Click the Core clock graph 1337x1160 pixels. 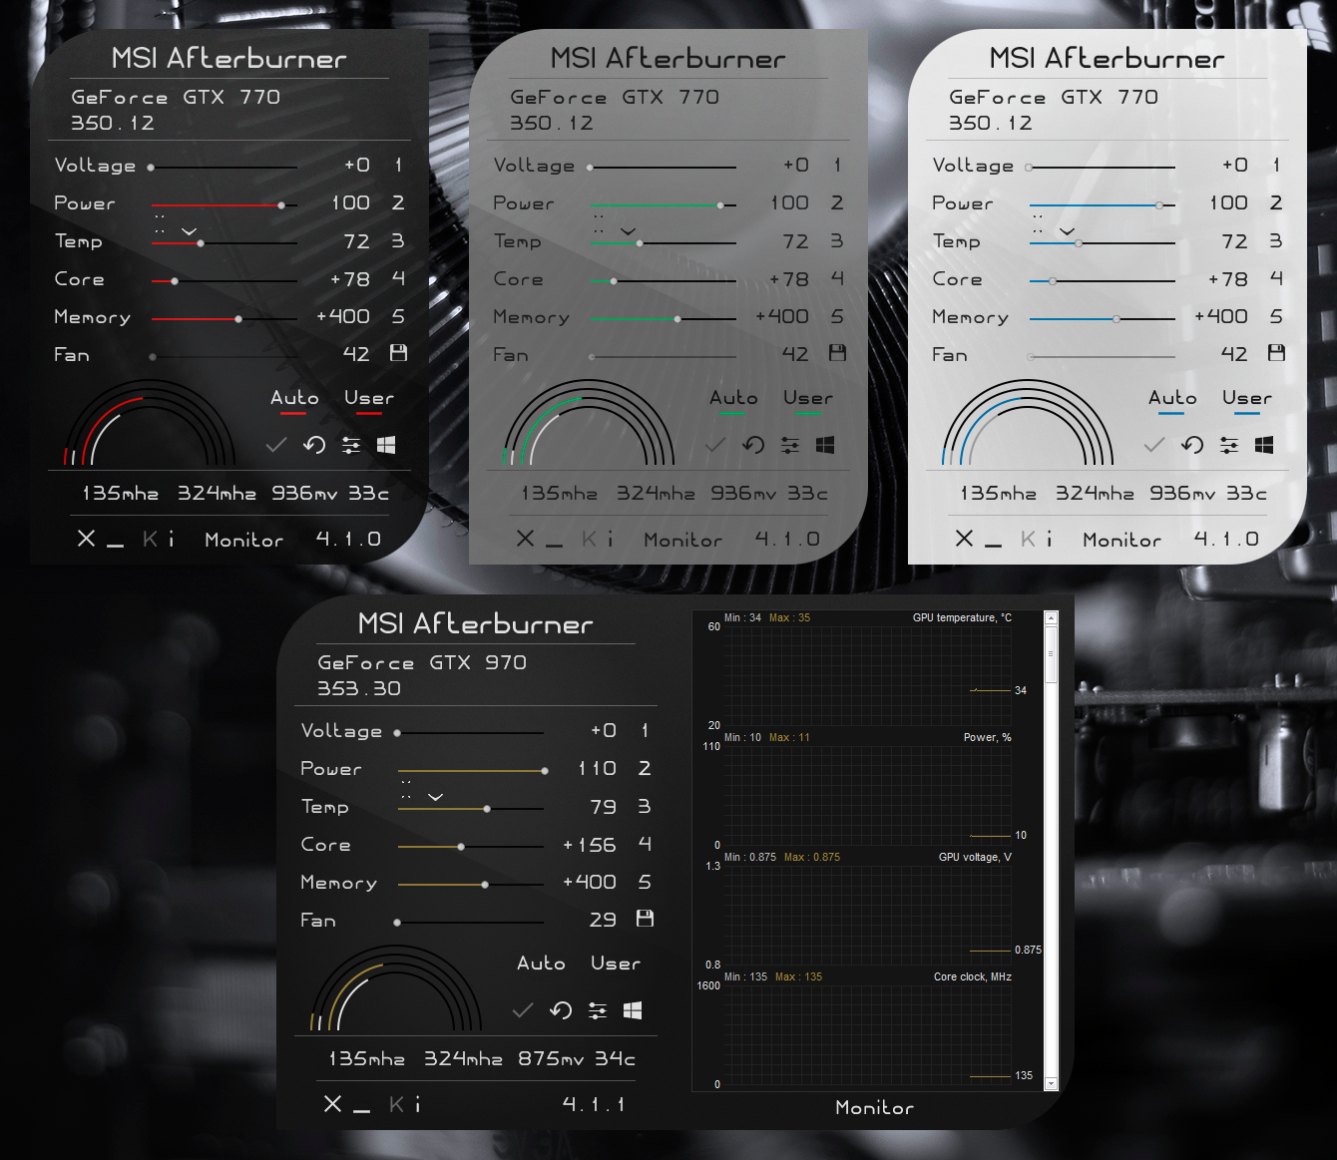click(866, 1034)
